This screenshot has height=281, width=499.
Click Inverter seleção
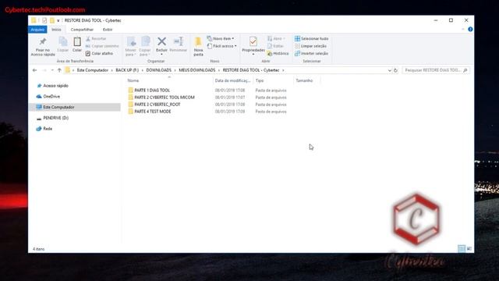[312, 54]
